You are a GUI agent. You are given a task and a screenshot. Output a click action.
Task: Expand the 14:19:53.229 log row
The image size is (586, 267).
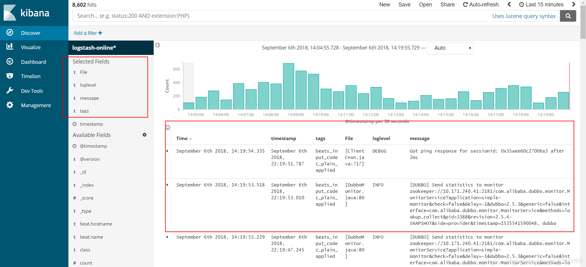pyautogui.click(x=167, y=237)
